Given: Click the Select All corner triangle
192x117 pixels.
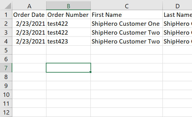Looking at the screenshot, I should tap(8, 6).
